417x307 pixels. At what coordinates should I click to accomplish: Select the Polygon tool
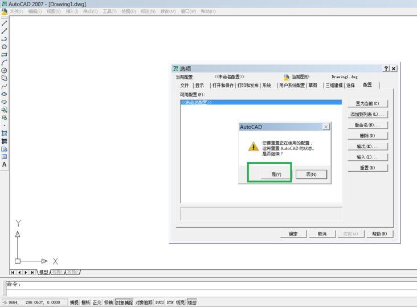coord(4,47)
